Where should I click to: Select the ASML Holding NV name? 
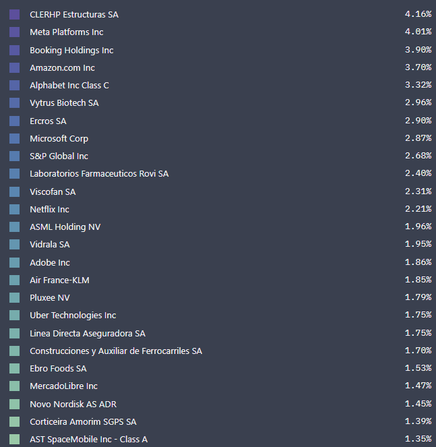pos(65,227)
